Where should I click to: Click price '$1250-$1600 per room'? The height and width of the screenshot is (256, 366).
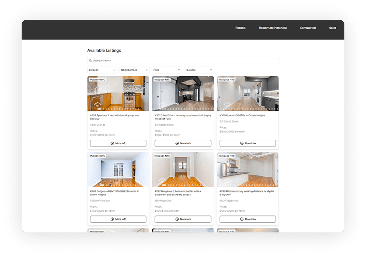pyautogui.click(x=232, y=211)
